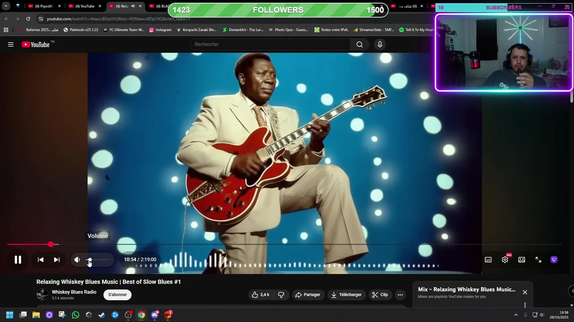Switch to the (4) YouTube tab
Image resolution: width=574 pixels, height=322 pixels.
[x=84, y=6]
